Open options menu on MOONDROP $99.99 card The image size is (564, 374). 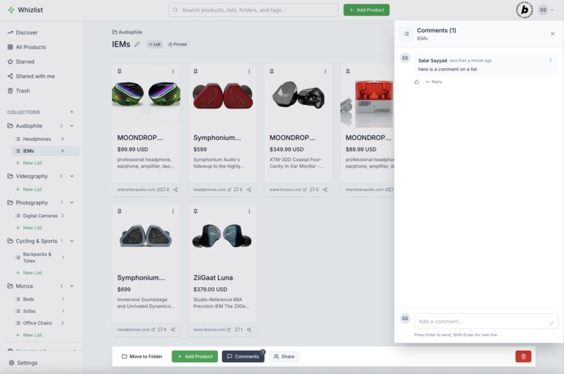pos(173,71)
